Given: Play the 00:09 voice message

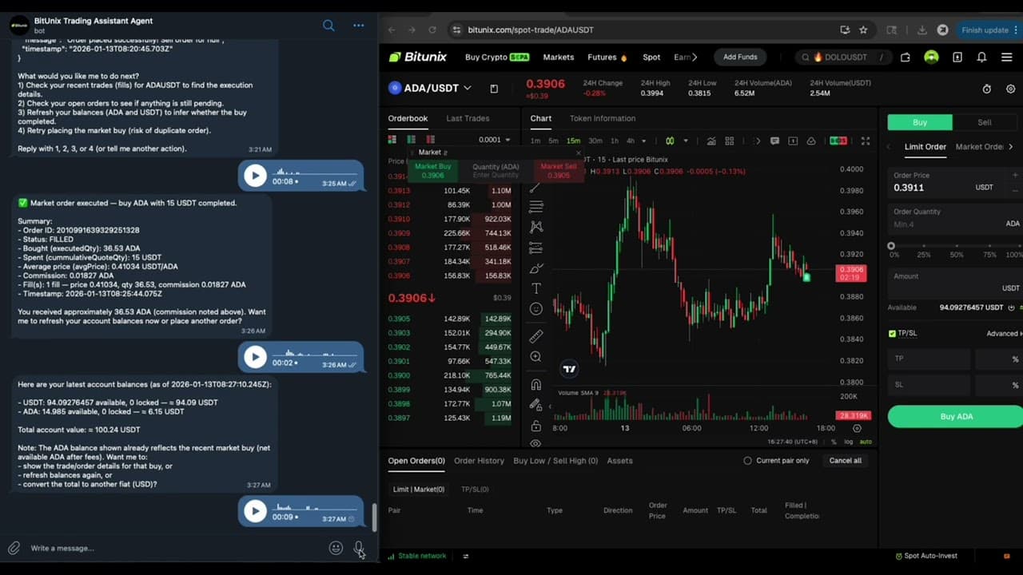Looking at the screenshot, I should click(255, 511).
